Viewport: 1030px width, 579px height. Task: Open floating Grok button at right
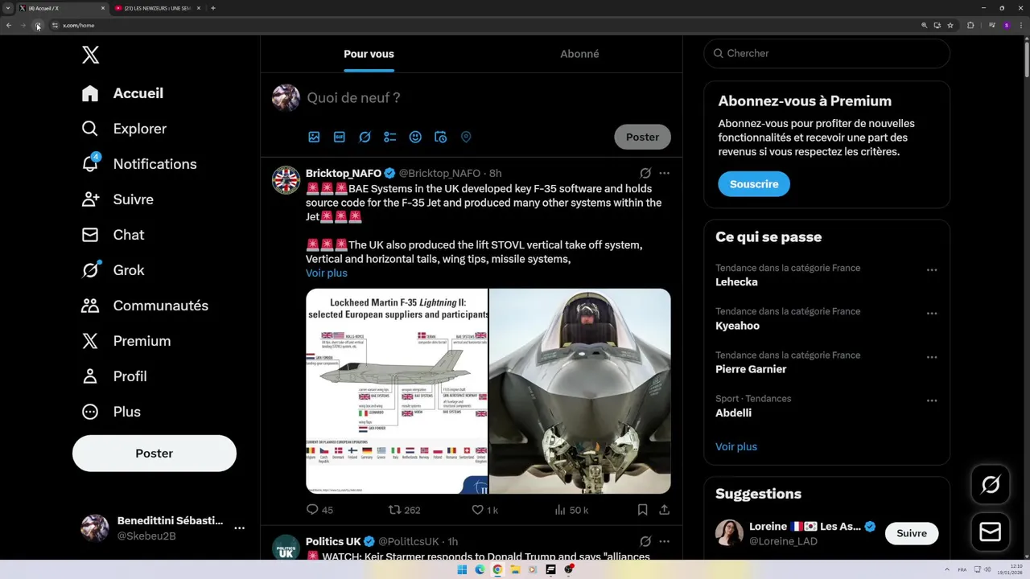(x=991, y=484)
